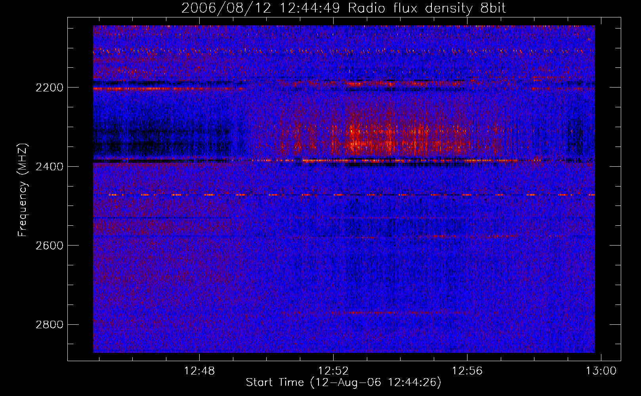
Task: Click the 12:52 time tick label
Action: point(334,371)
